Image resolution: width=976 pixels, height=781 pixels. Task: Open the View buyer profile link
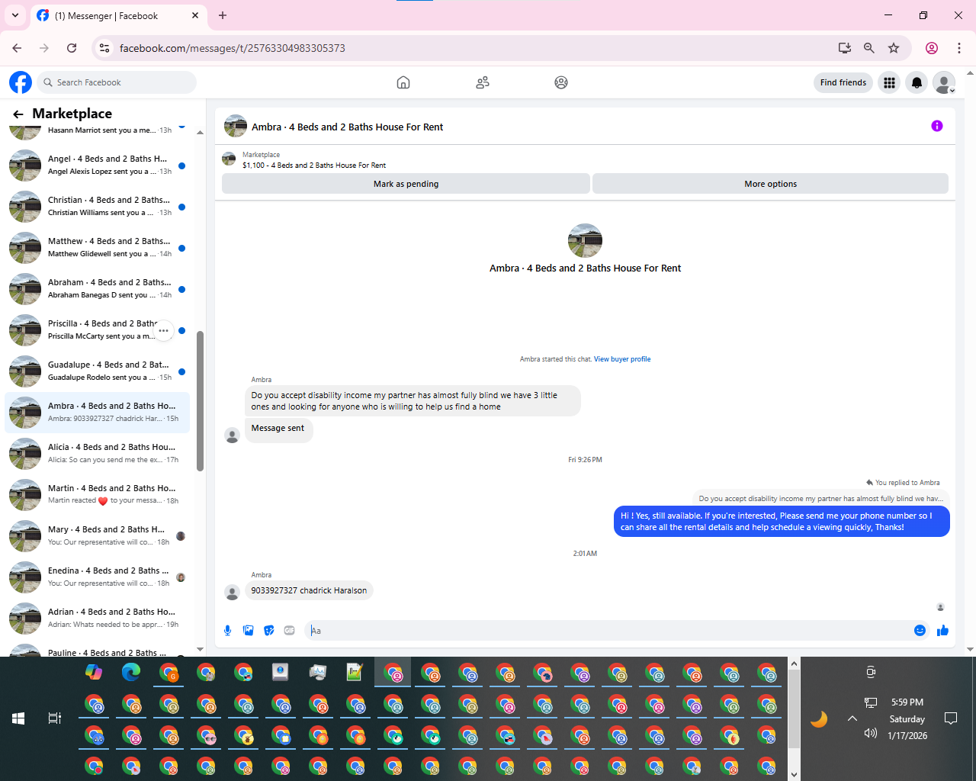point(622,359)
